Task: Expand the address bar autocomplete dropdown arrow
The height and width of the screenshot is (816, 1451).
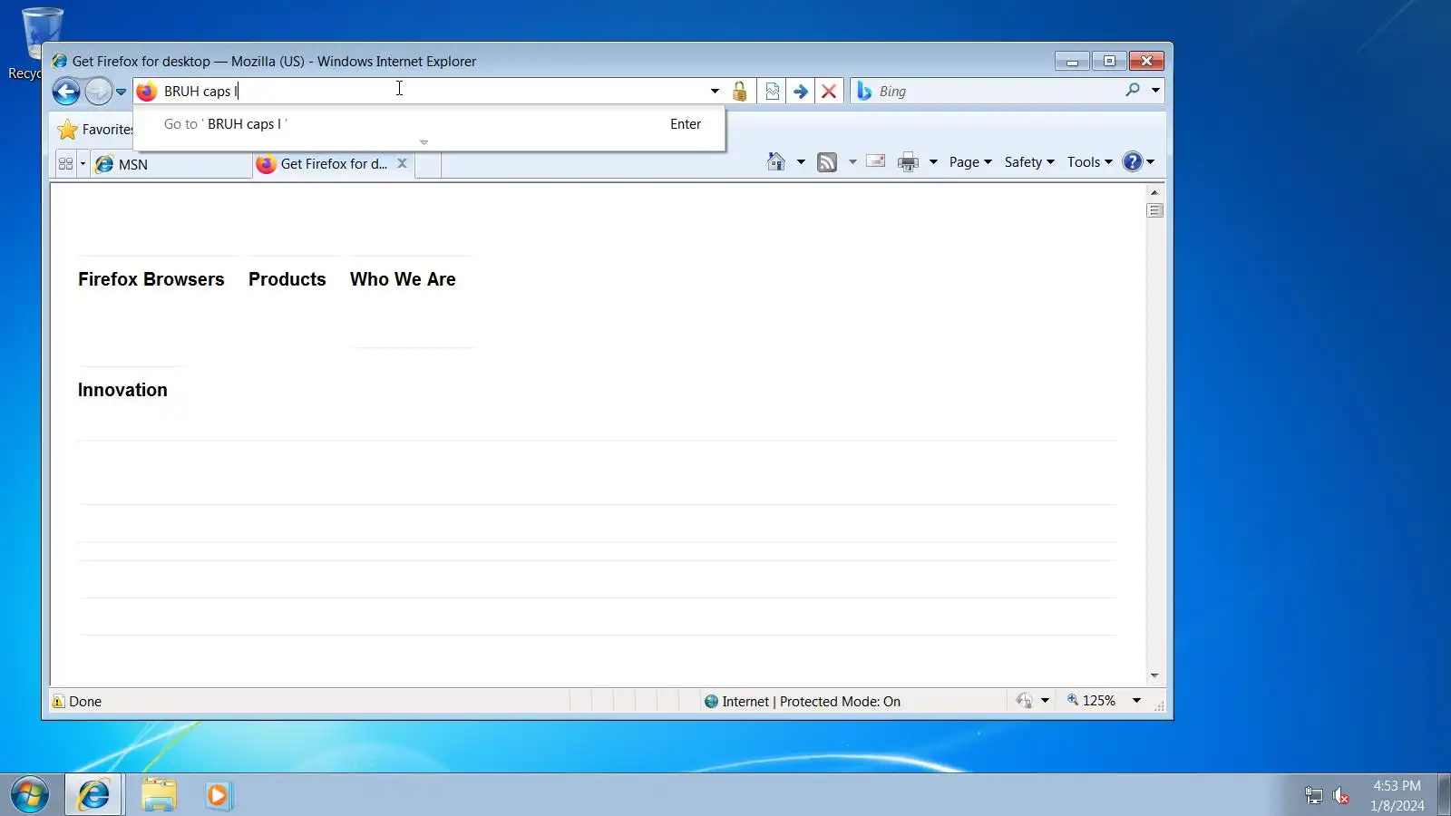Action: click(x=715, y=92)
